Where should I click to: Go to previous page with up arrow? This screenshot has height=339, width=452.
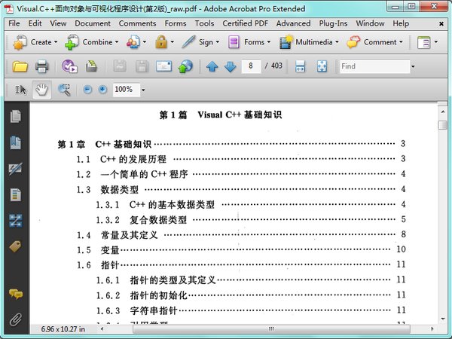click(x=212, y=66)
